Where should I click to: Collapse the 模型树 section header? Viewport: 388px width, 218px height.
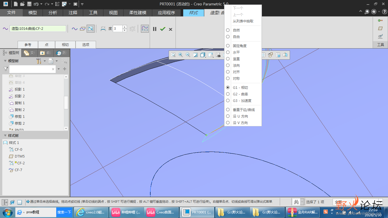pos(5,61)
